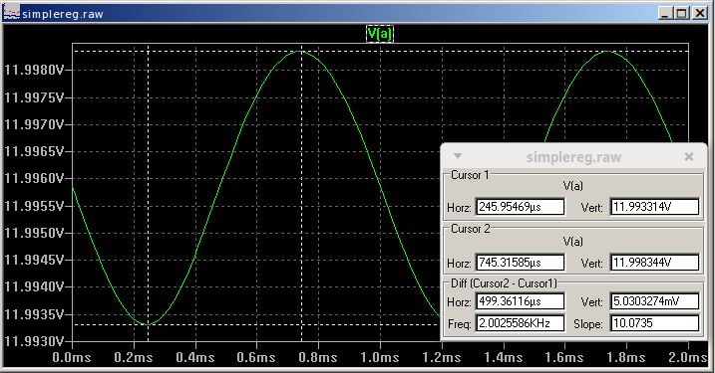Image resolution: width=715 pixels, height=373 pixels.
Task: Click the Diff Vert value field
Action: [654, 301]
